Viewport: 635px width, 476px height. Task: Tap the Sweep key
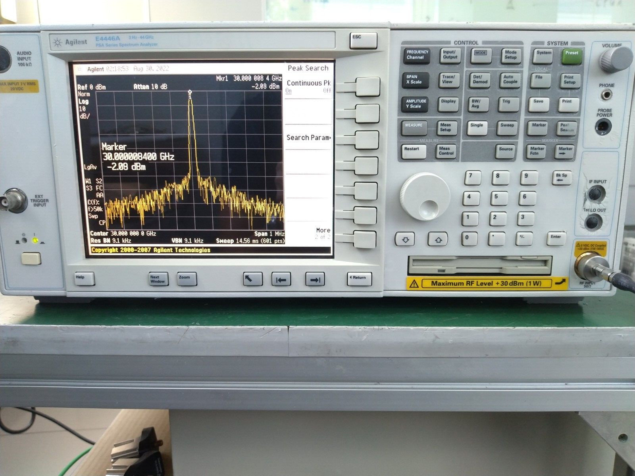click(x=508, y=129)
